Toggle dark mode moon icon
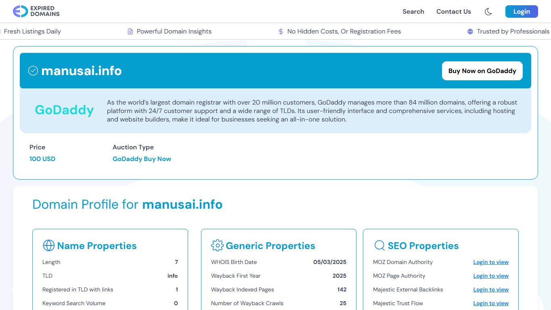Image resolution: width=551 pixels, height=310 pixels. [x=488, y=12]
